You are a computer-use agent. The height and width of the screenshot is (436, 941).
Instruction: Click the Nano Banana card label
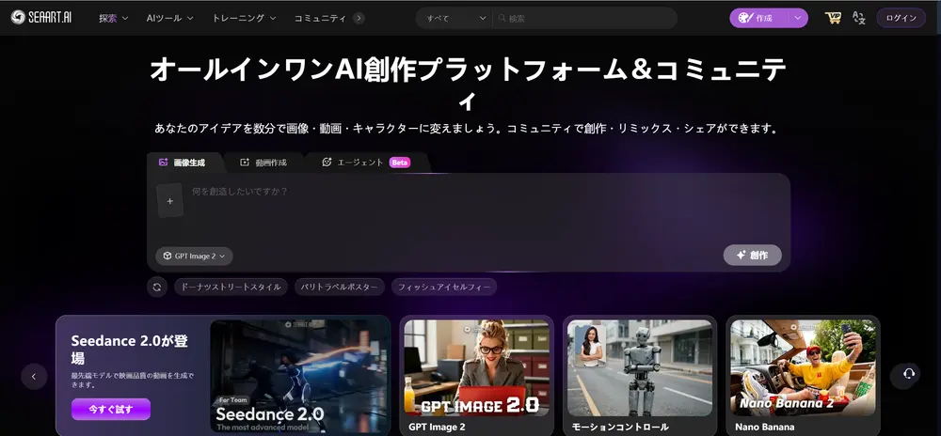764,427
